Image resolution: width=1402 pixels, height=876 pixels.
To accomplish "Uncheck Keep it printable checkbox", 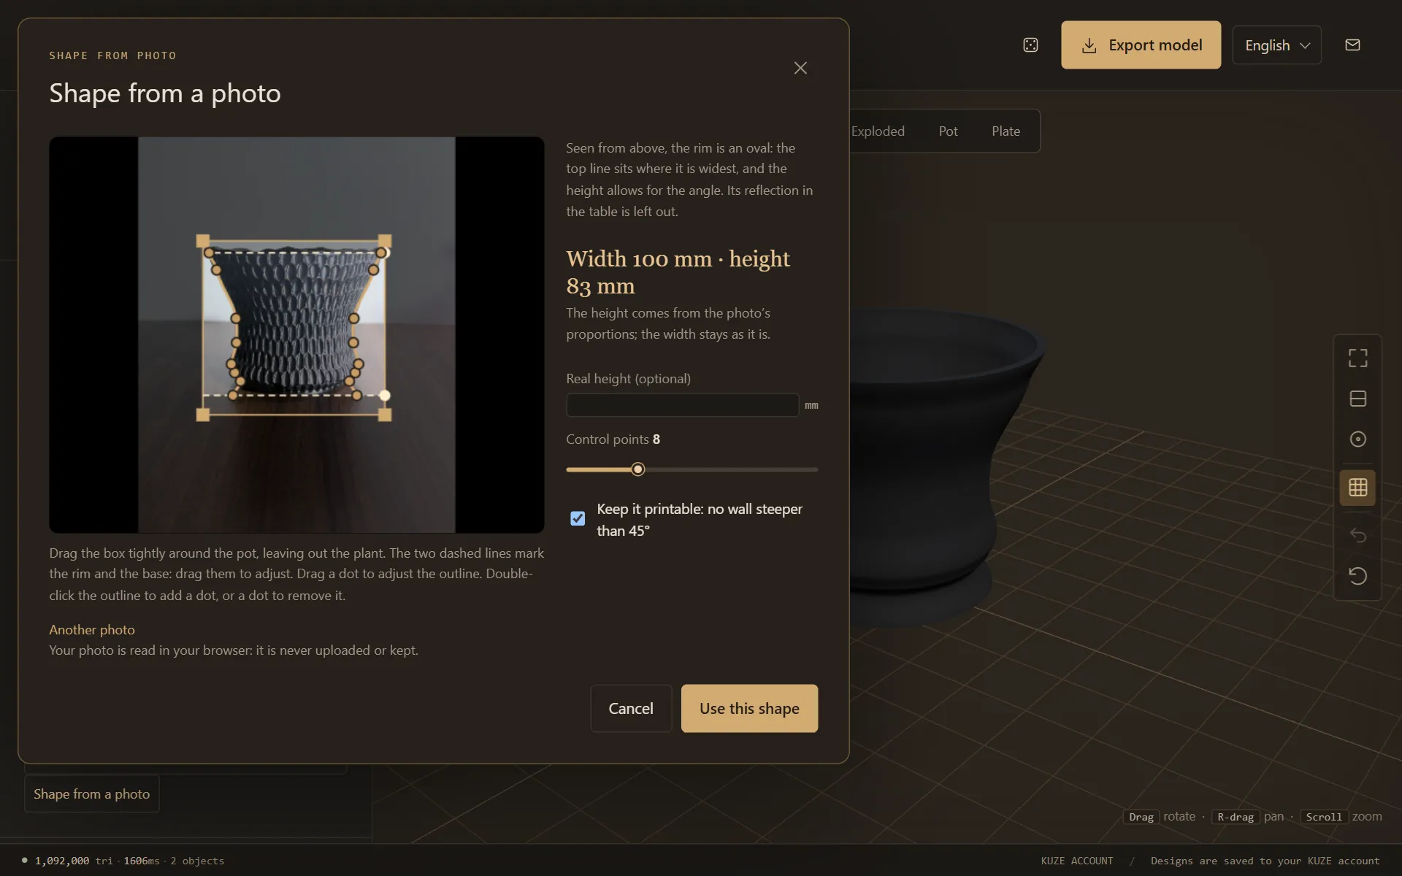I will click(578, 518).
